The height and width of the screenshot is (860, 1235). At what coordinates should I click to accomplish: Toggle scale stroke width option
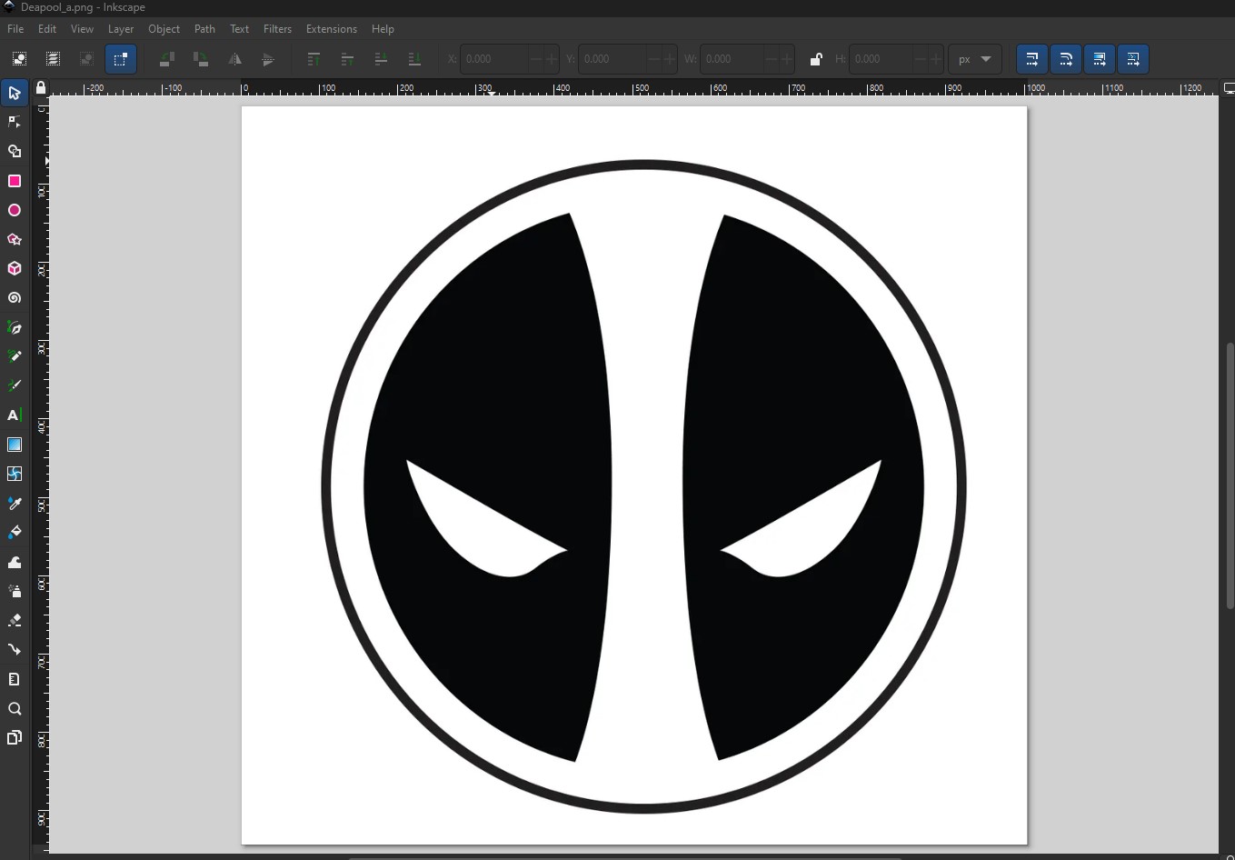tap(1031, 59)
